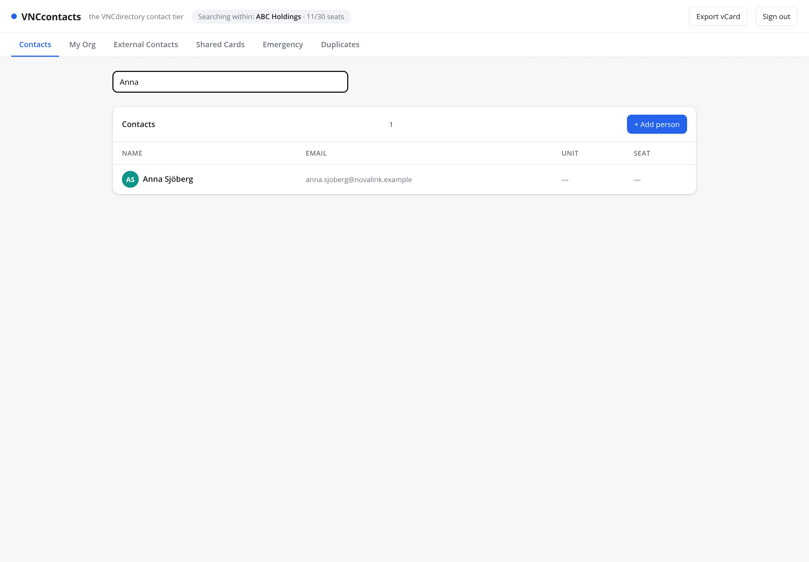809x562 pixels.
Task: View the Duplicates tab
Action: click(x=340, y=44)
